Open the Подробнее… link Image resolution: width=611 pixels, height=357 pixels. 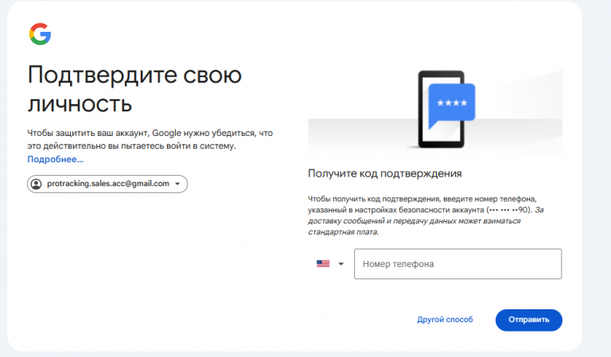(x=56, y=159)
